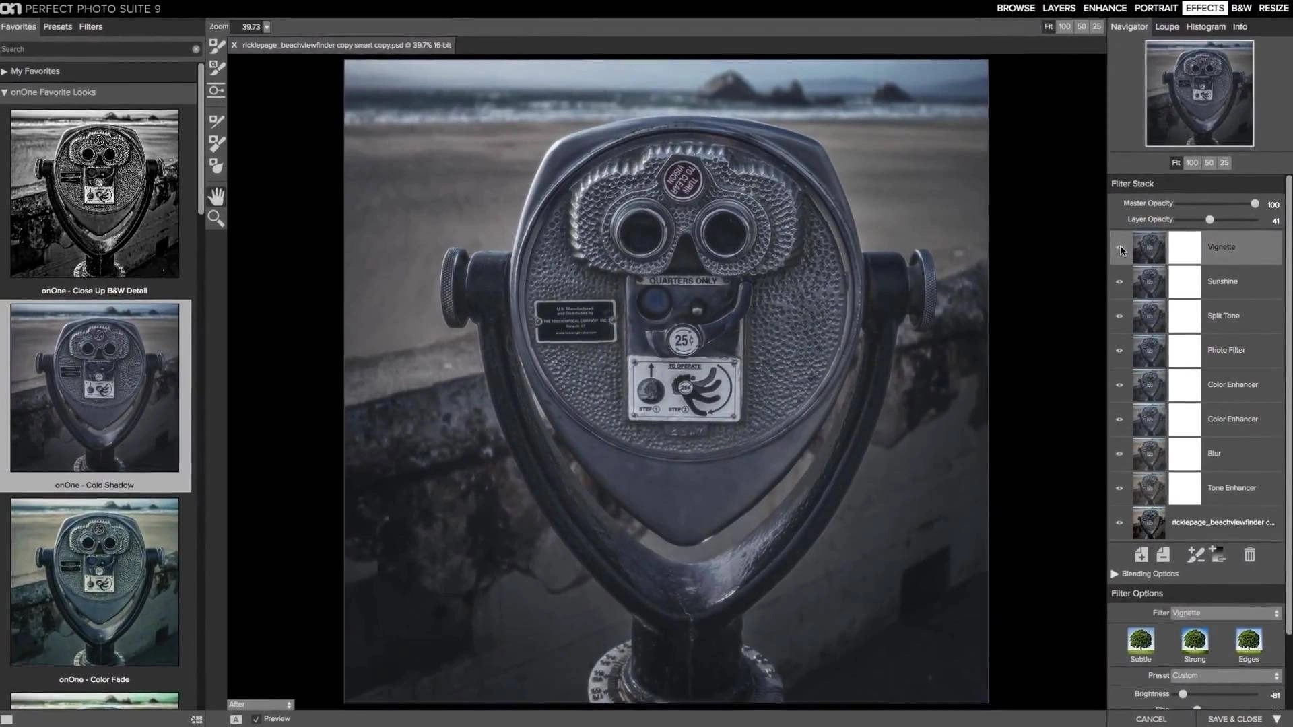Select the Masking Bug tool
Image resolution: width=1293 pixels, height=727 pixels.
(217, 90)
